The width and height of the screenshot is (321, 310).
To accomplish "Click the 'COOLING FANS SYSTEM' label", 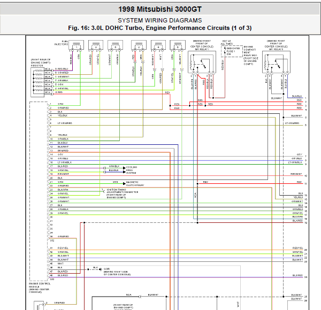I will pyautogui.click(x=132, y=170).
